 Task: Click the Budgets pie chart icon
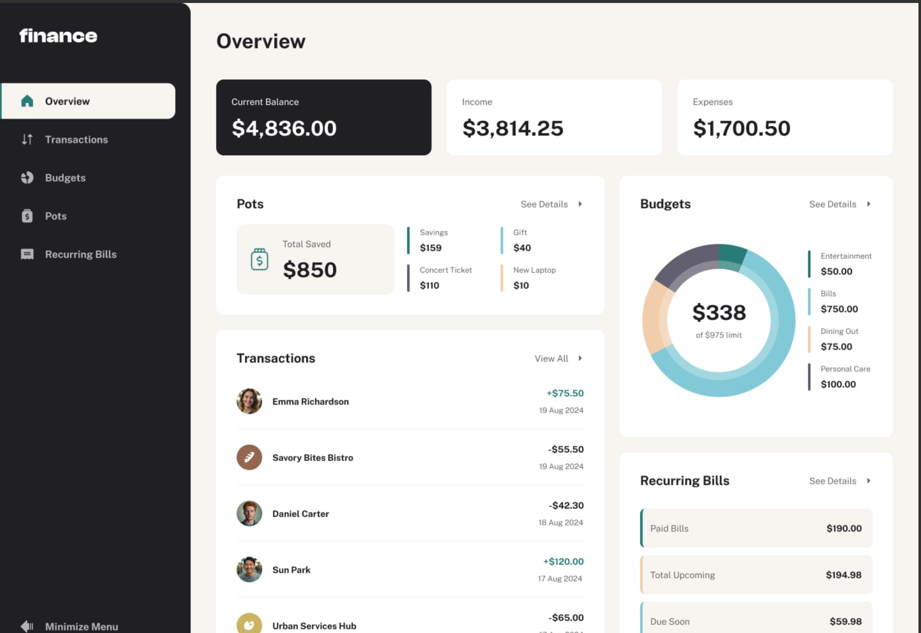27,178
